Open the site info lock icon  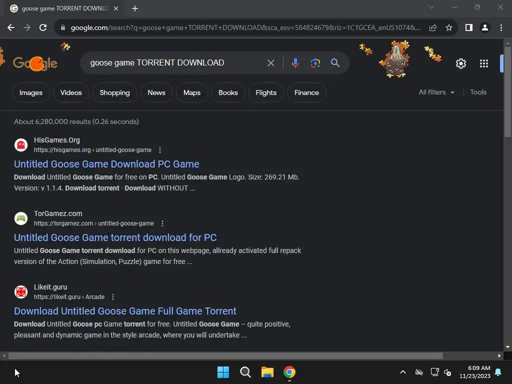click(x=63, y=28)
